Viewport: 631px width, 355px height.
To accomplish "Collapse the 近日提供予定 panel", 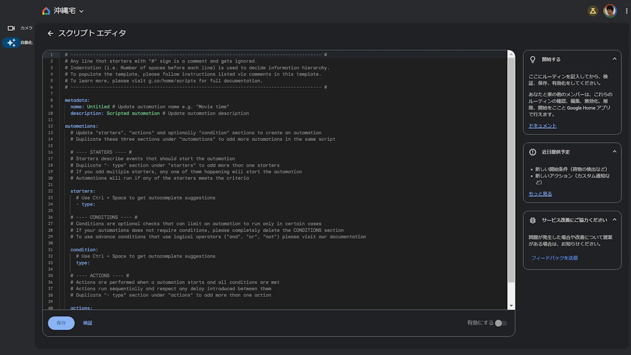I will coord(614,152).
